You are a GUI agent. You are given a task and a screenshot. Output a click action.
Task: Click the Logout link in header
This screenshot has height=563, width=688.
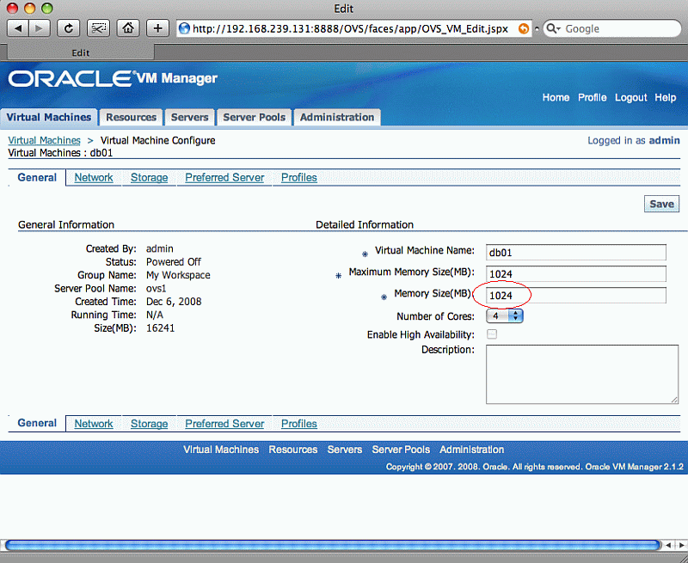click(630, 98)
